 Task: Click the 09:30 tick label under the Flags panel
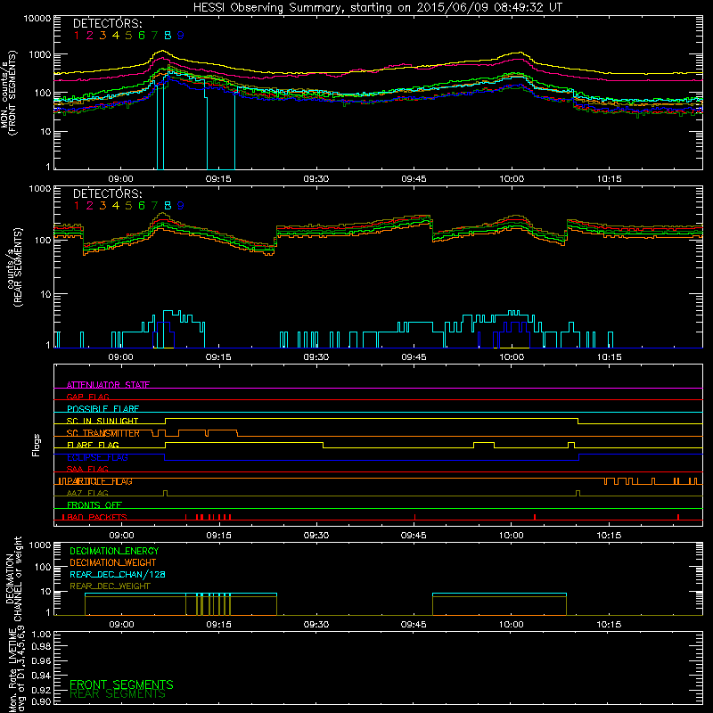point(316,536)
